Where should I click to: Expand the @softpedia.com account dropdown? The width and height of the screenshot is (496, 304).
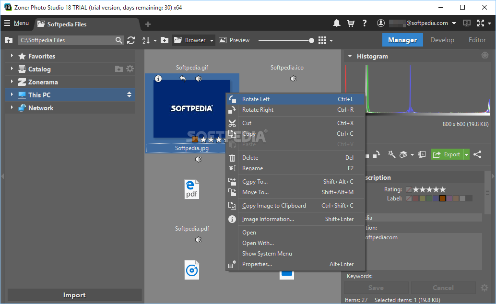(x=454, y=23)
